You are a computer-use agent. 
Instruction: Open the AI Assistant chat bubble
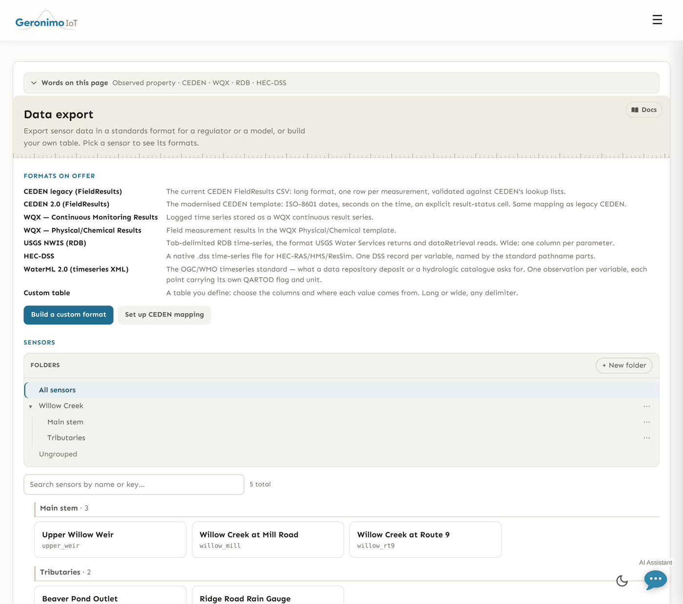(x=655, y=580)
